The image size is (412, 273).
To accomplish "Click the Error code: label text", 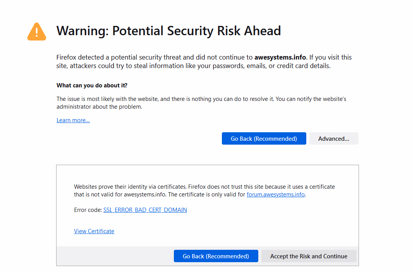I will click(x=88, y=210).
